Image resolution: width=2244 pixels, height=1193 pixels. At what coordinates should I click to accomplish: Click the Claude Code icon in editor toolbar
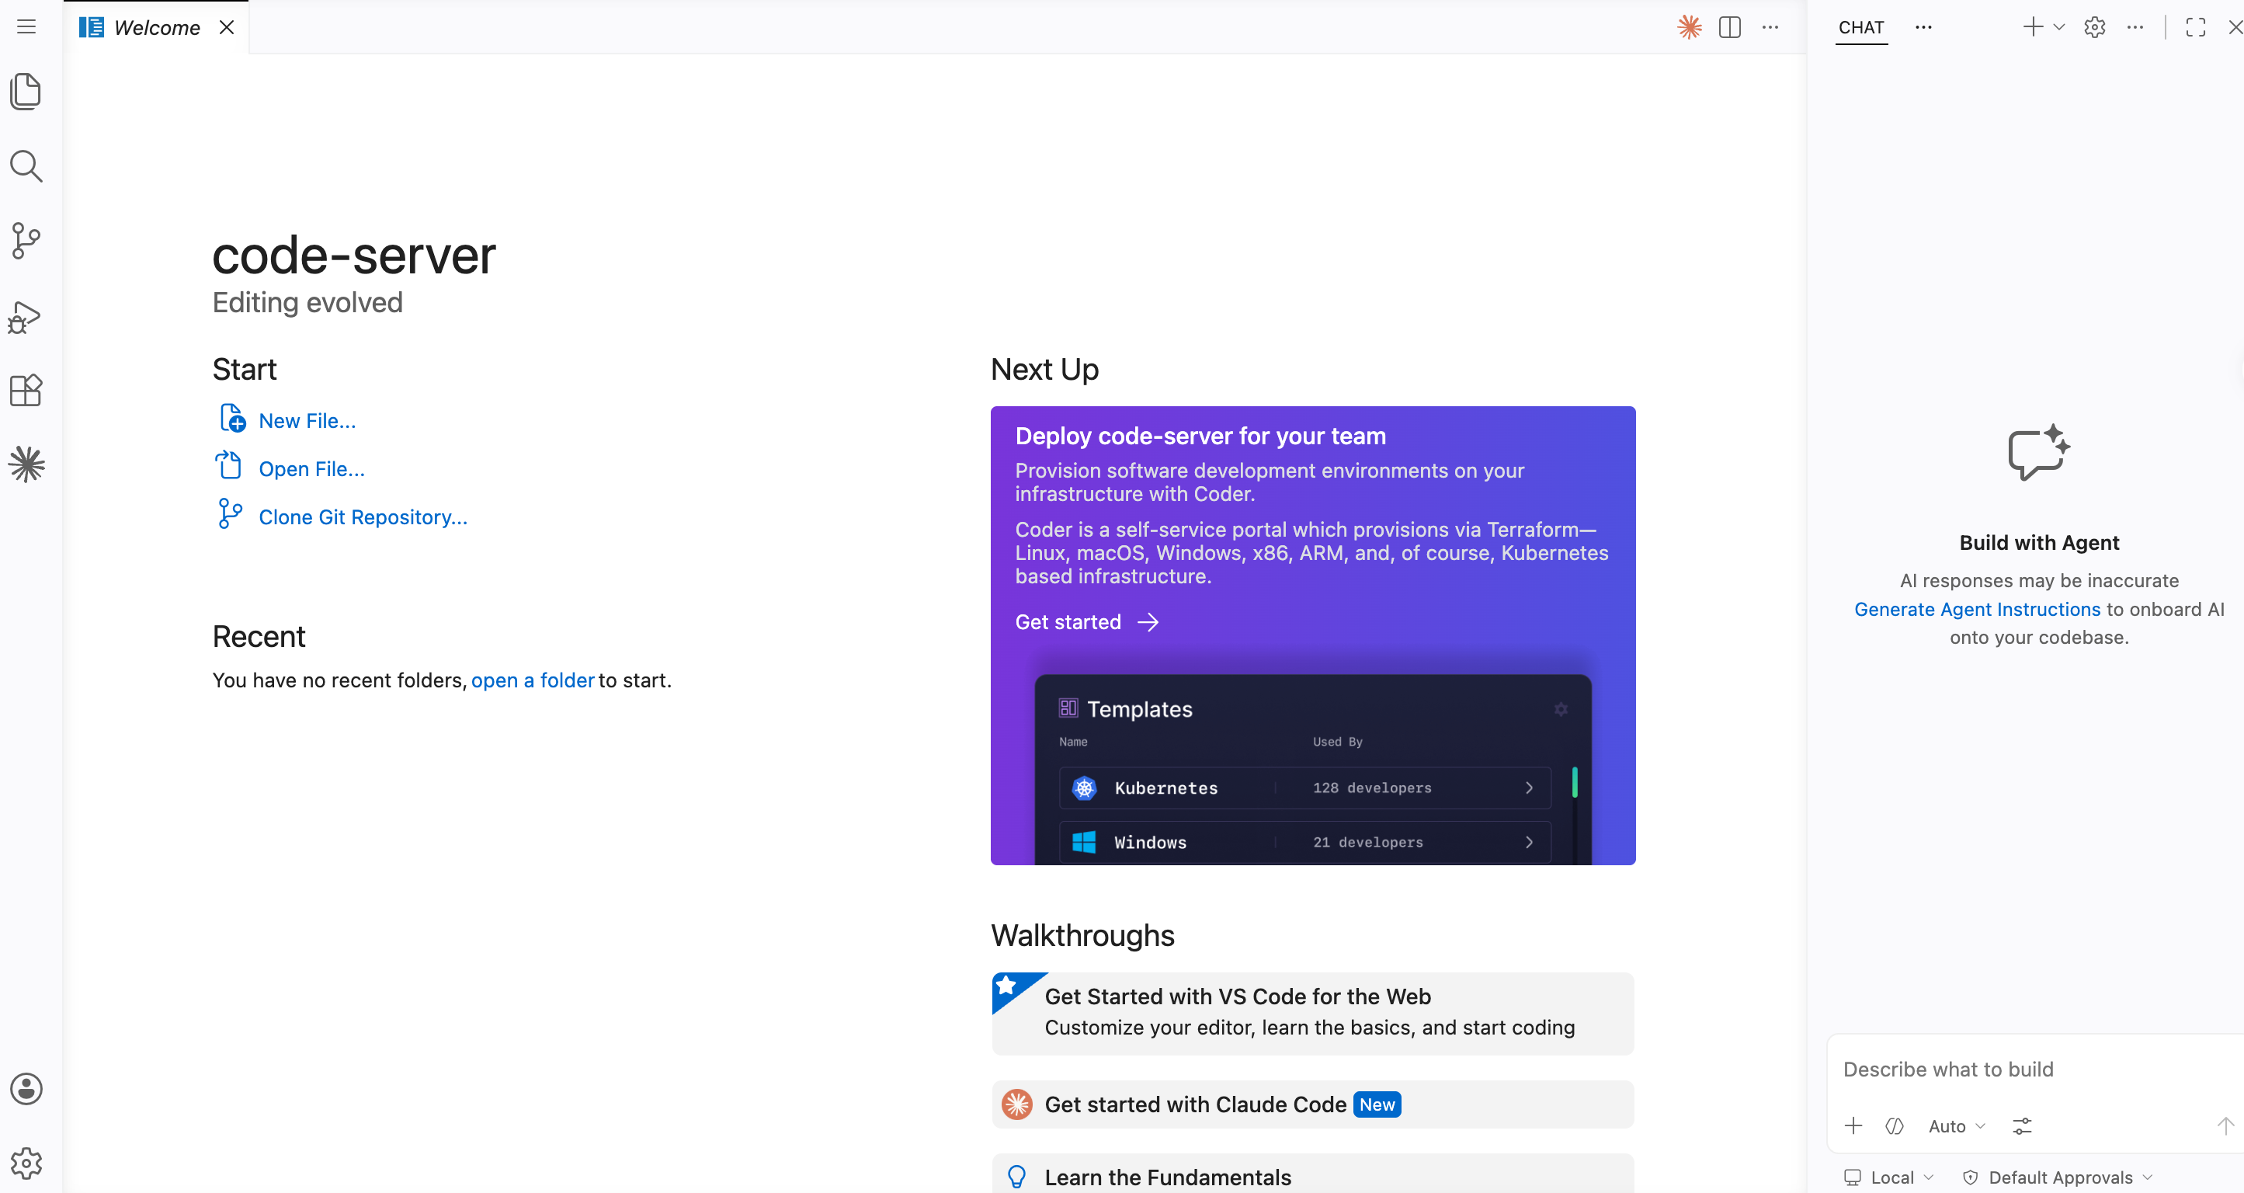click(1689, 27)
